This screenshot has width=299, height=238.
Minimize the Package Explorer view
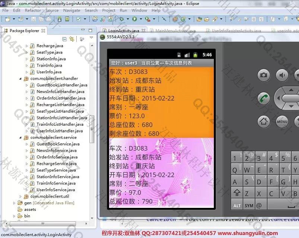pos(83,30)
